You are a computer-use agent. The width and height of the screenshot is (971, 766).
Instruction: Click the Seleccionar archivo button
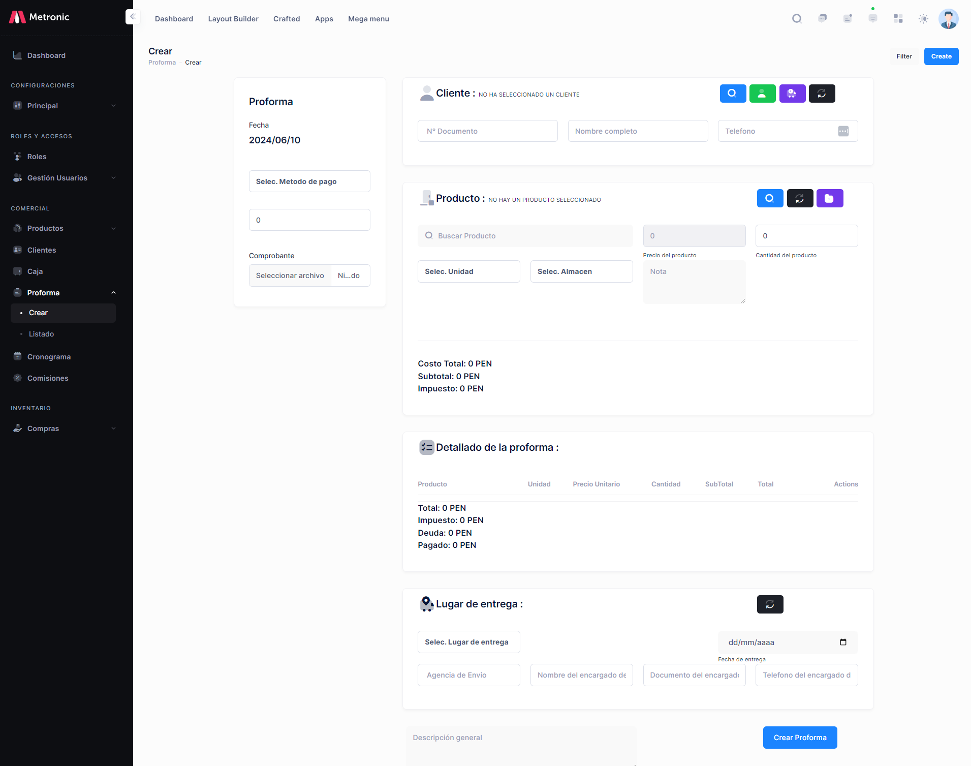[290, 275]
